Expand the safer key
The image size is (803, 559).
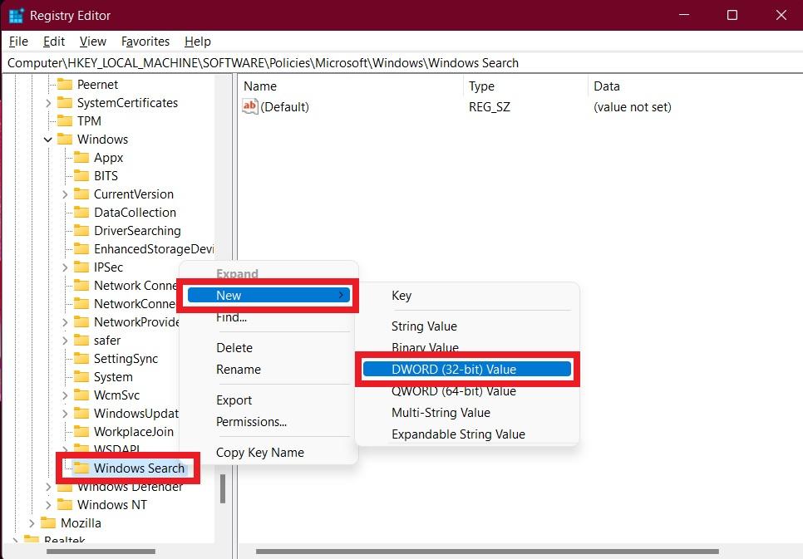point(65,341)
